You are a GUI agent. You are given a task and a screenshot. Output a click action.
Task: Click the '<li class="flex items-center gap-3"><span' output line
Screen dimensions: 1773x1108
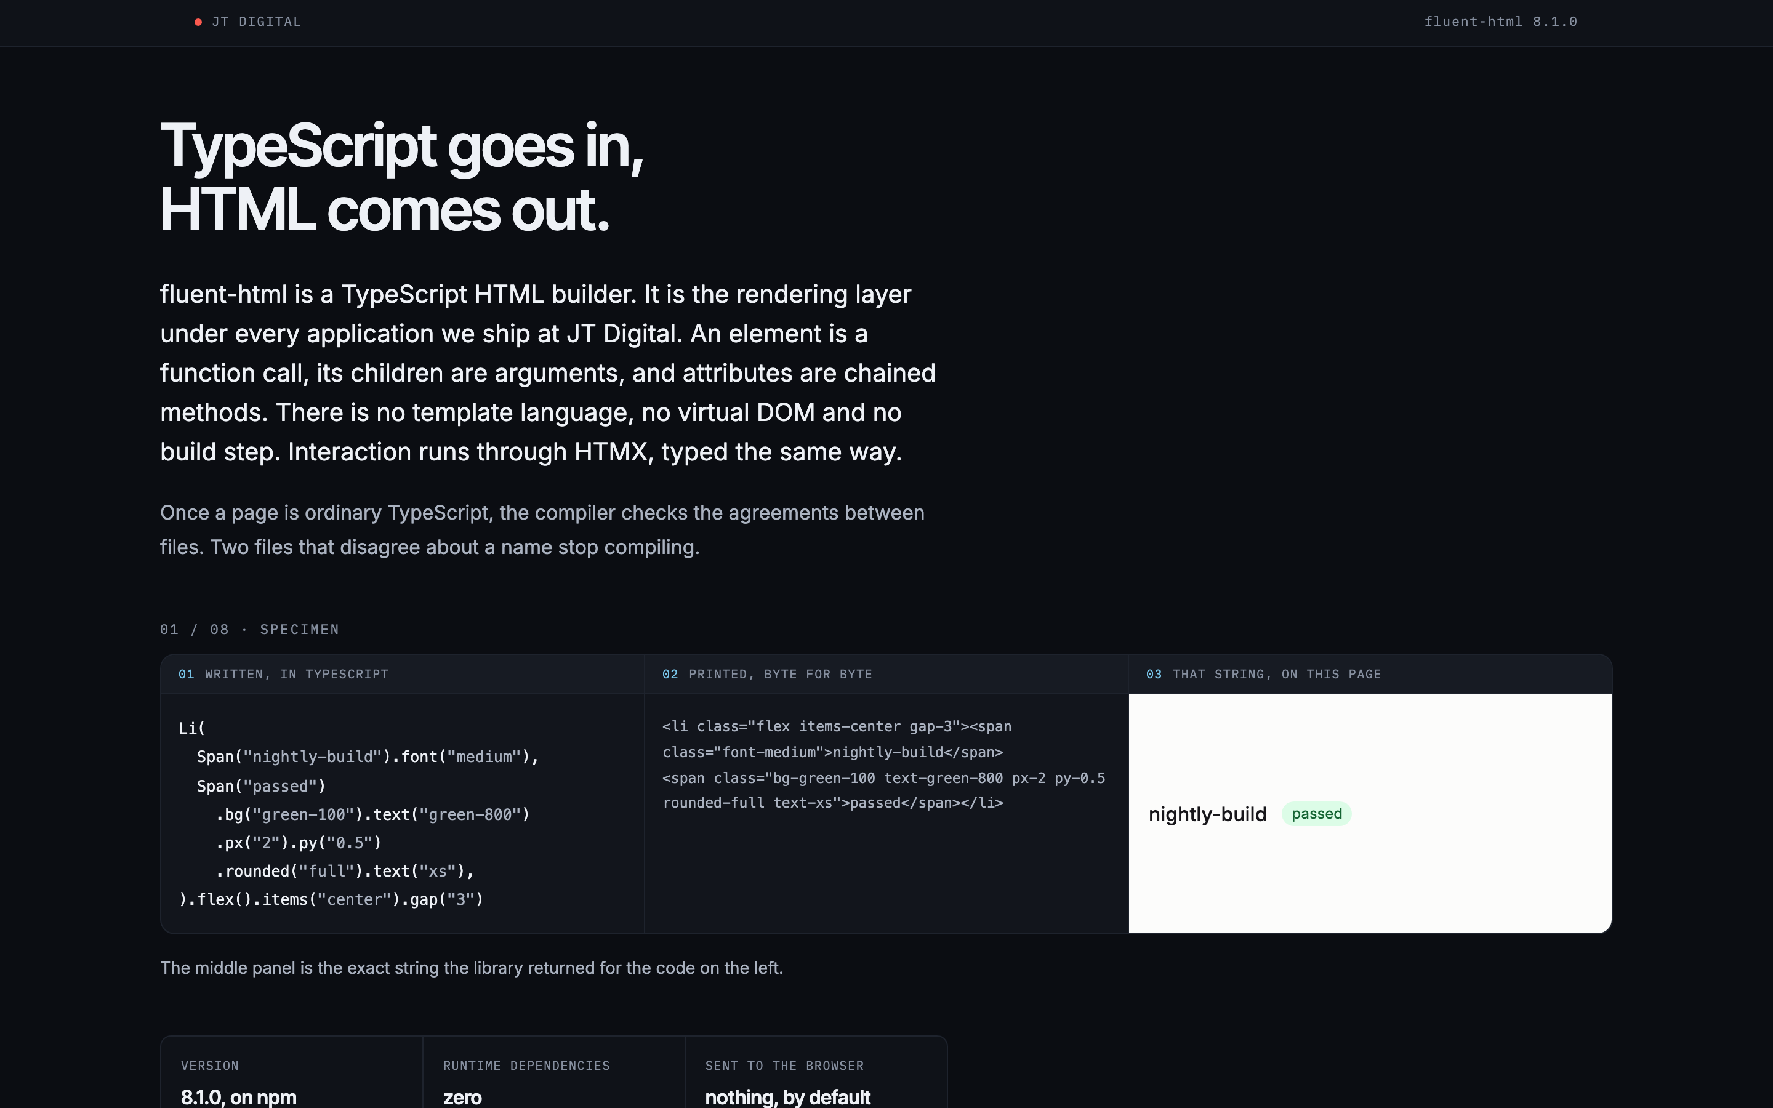tap(837, 727)
